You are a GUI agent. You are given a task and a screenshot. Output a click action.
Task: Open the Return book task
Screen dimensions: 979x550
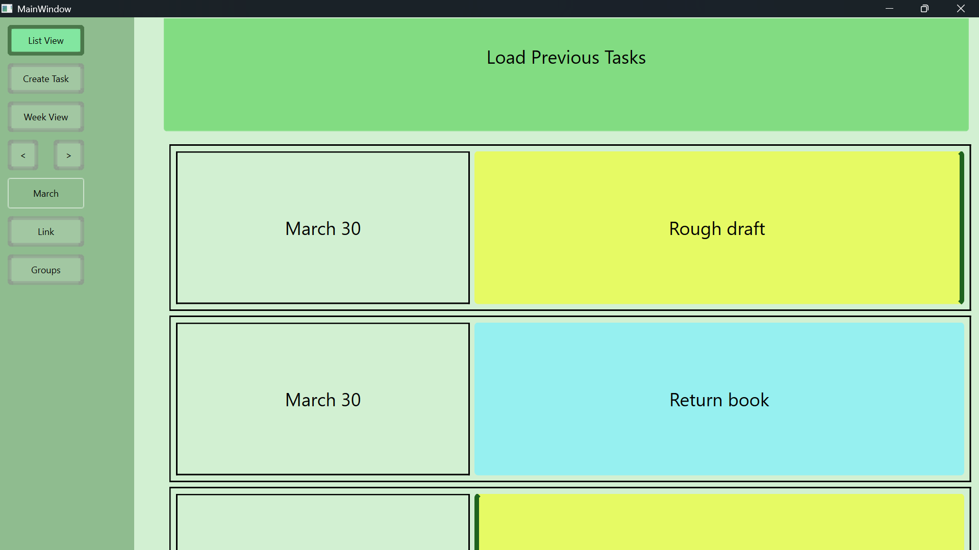pos(719,399)
